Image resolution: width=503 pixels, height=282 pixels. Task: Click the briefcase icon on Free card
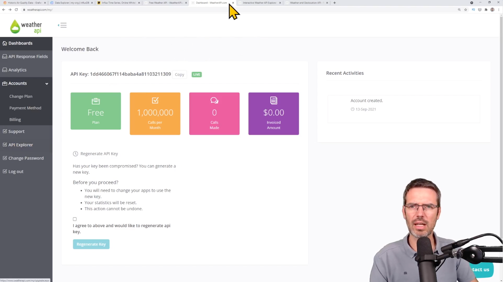click(x=96, y=101)
